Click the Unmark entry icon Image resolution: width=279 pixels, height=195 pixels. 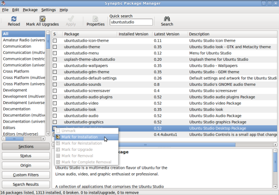pos(58,131)
